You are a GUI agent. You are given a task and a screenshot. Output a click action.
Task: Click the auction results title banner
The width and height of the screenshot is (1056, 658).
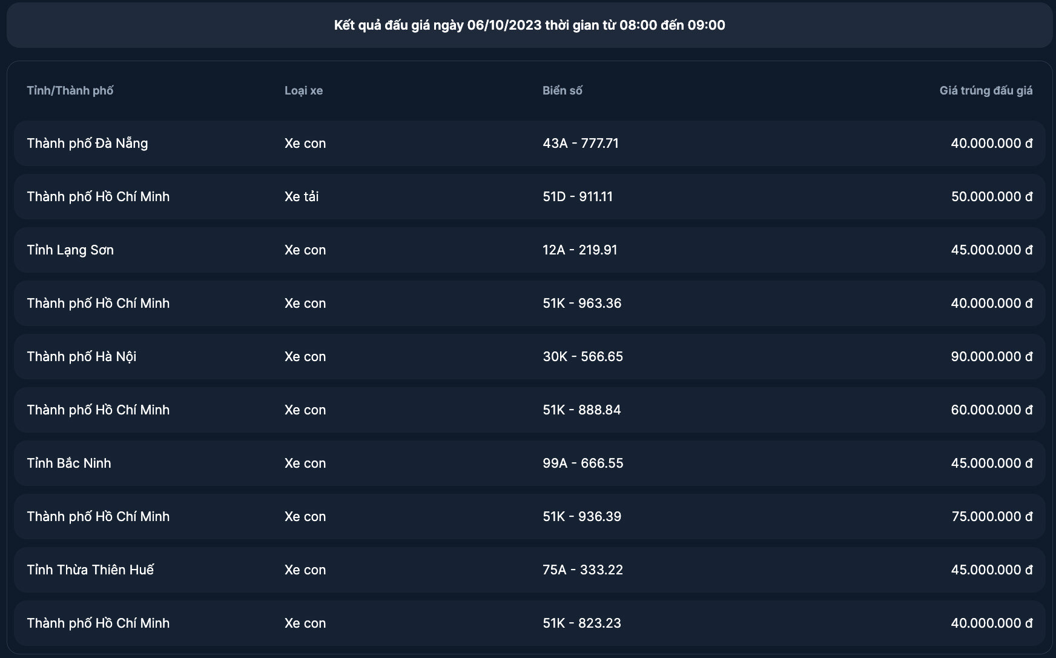[530, 25]
